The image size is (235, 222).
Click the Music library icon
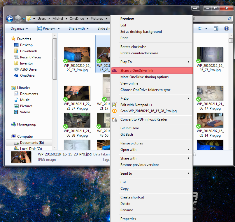16,100
